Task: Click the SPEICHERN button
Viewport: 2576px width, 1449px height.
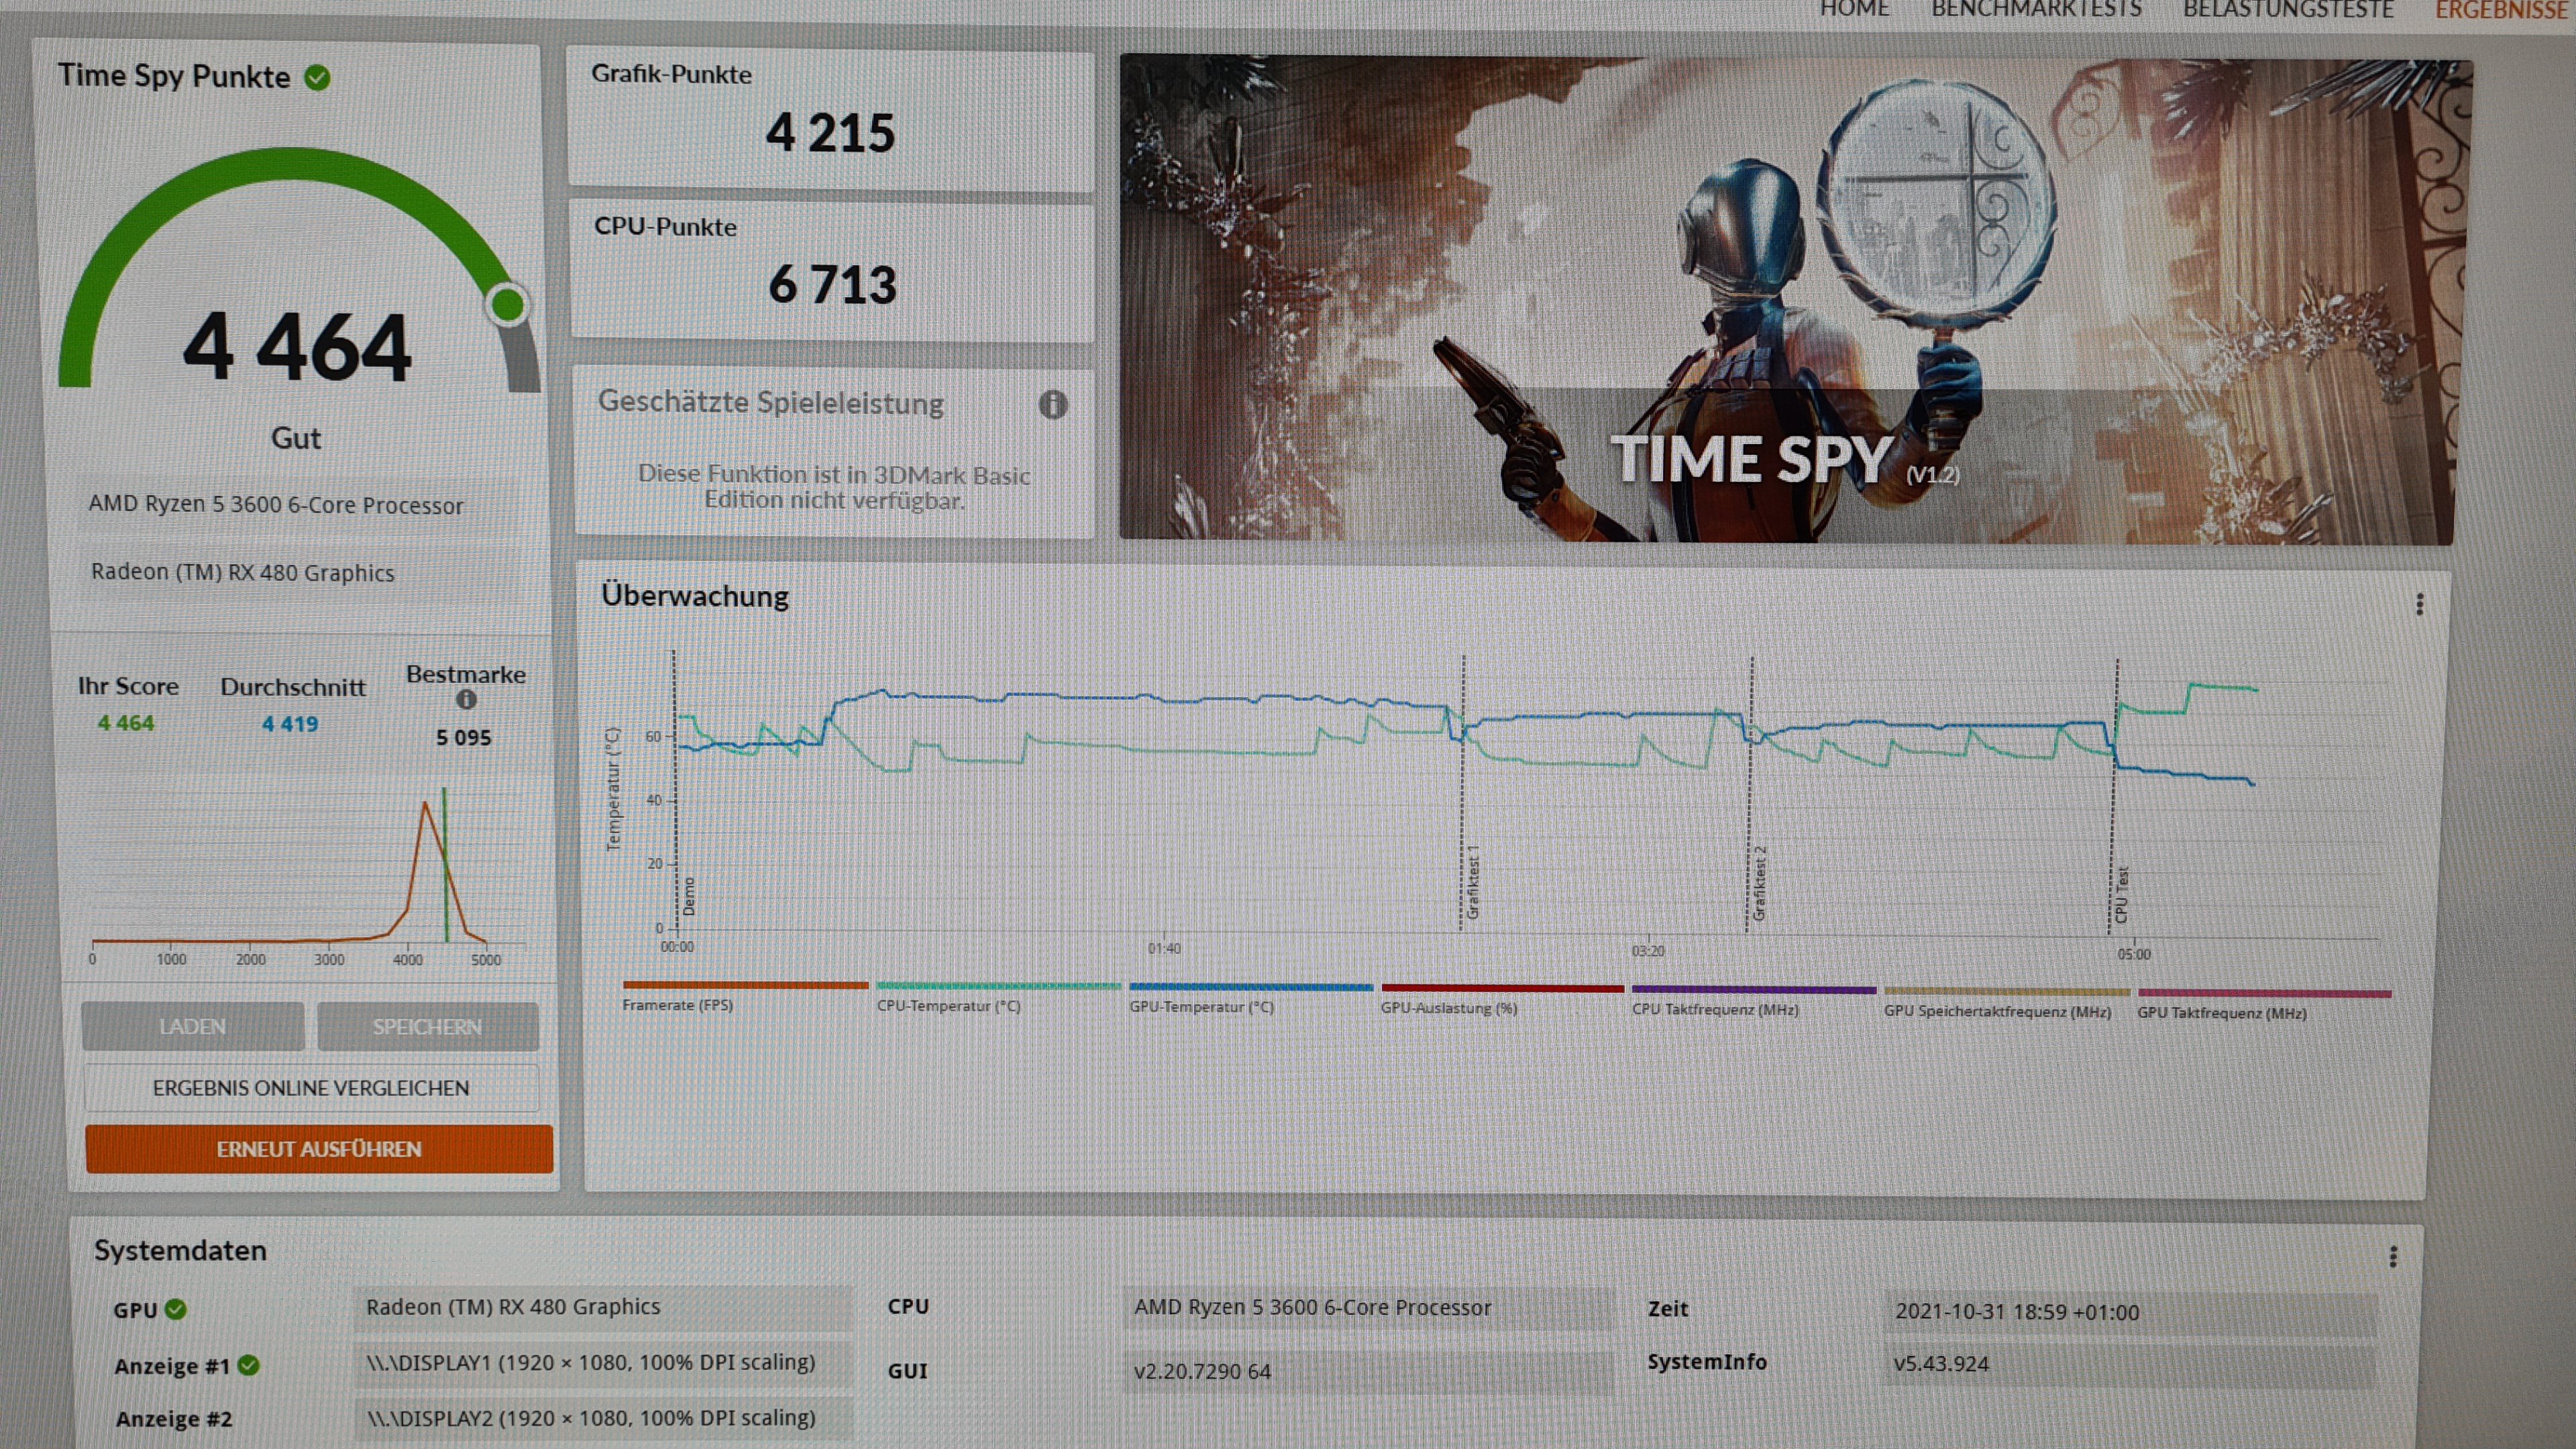Action: pyautogui.click(x=427, y=1026)
